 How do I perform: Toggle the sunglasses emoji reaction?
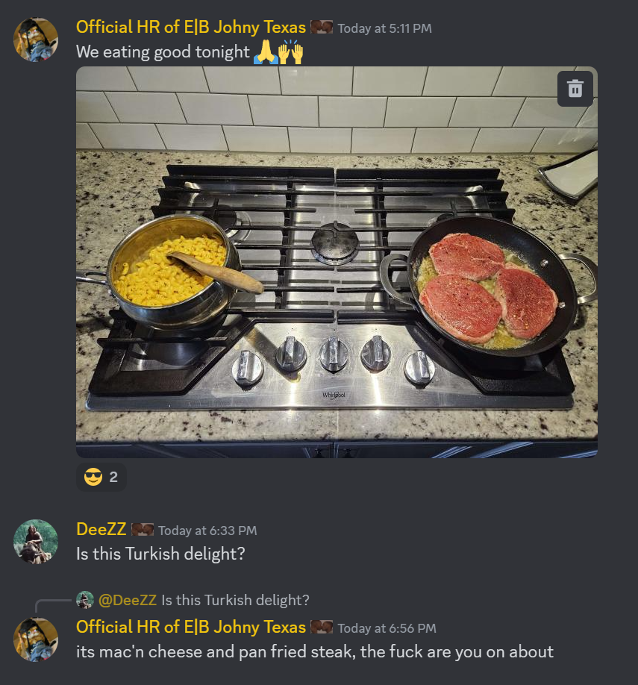point(101,477)
